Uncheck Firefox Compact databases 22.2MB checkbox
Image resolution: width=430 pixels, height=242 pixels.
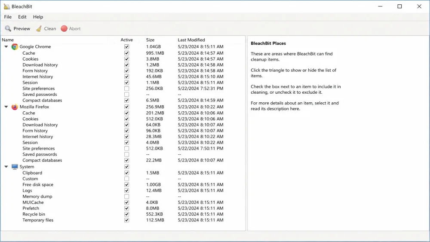(126, 160)
